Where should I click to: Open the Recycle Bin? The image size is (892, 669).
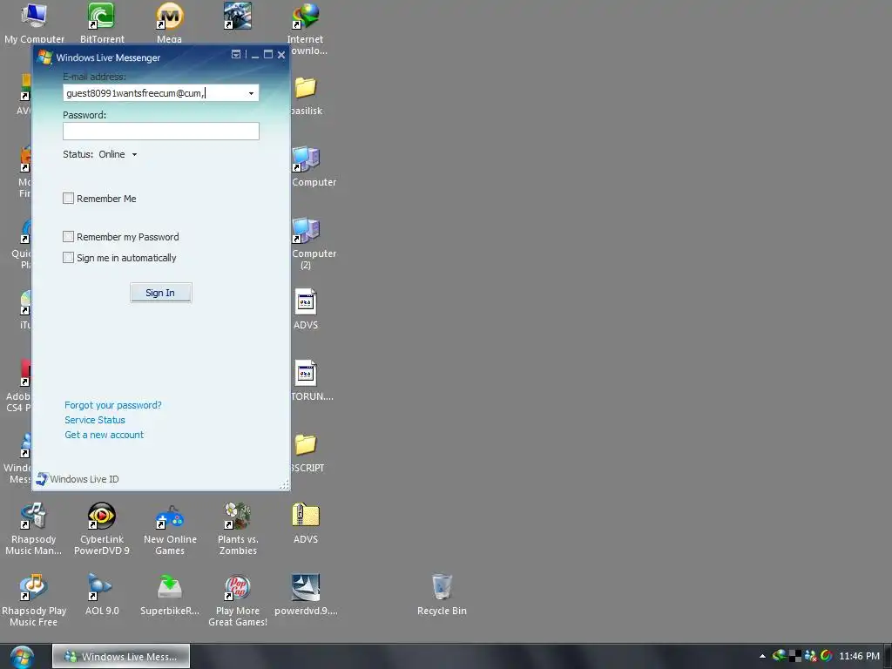442,595
